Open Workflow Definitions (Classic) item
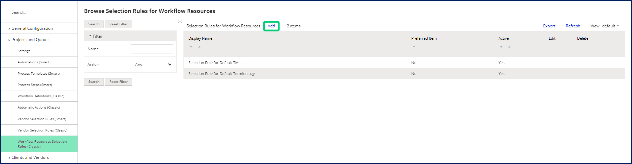Image resolution: width=632 pixels, height=164 pixels. coord(41,96)
